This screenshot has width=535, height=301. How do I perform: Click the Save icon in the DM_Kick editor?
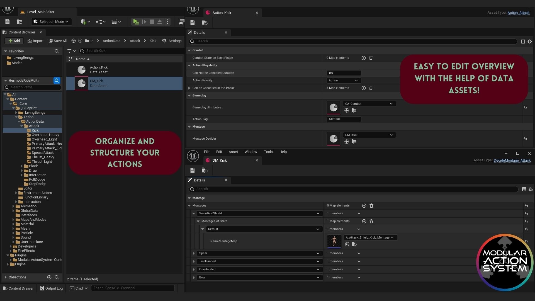pos(193,170)
